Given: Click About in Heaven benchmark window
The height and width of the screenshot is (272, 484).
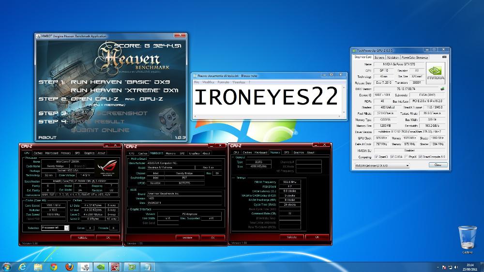Looking at the screenshot, I should tap(47, 137).
